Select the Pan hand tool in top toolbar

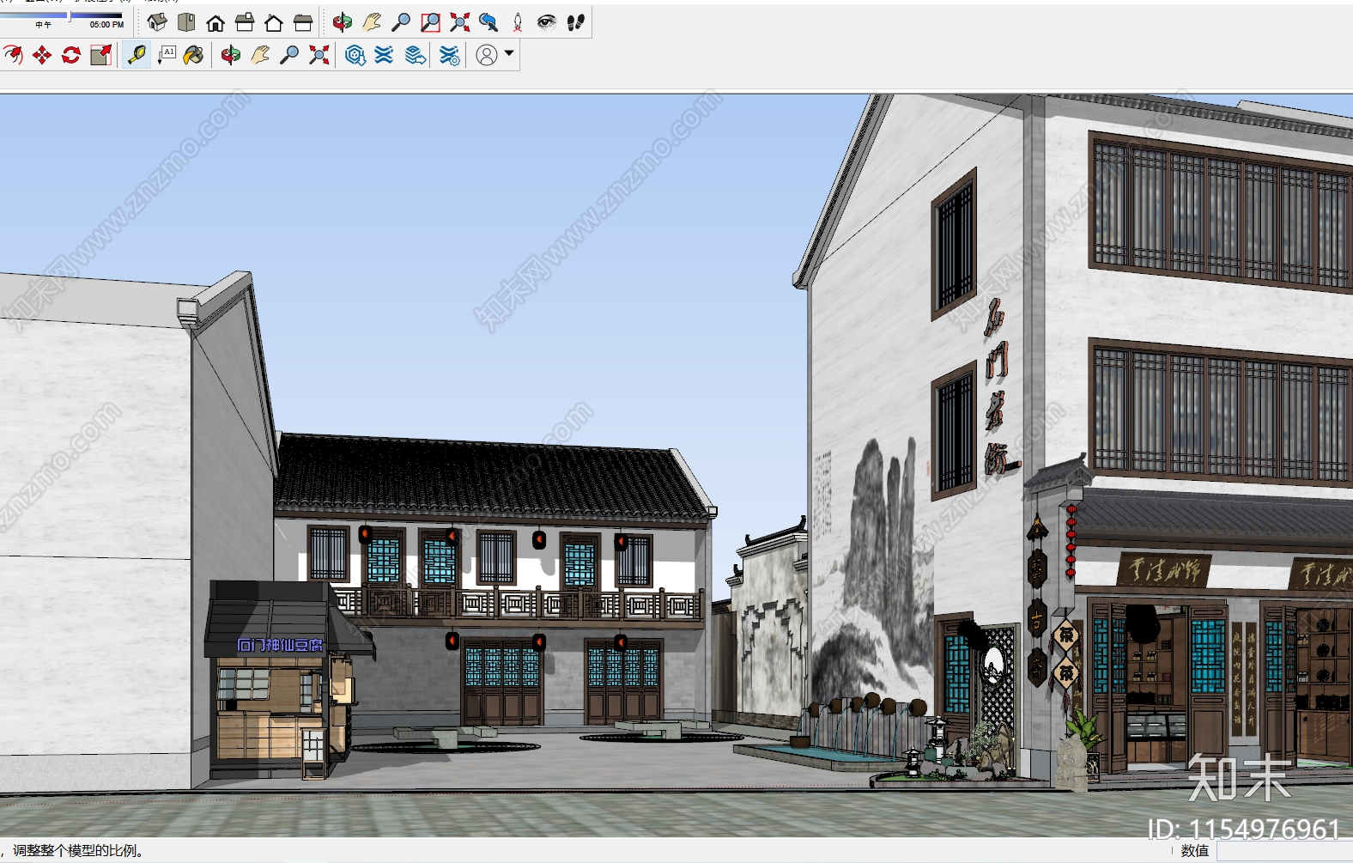coord(372,21)
